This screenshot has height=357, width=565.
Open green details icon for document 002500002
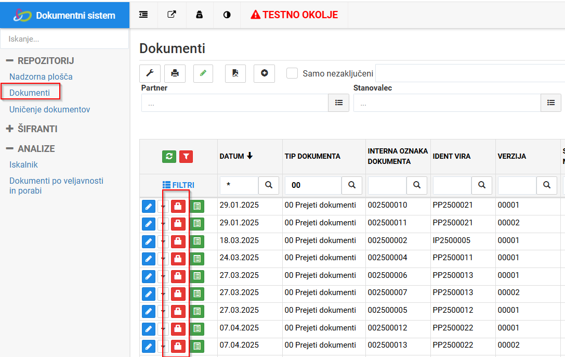(x=197, y=241)
